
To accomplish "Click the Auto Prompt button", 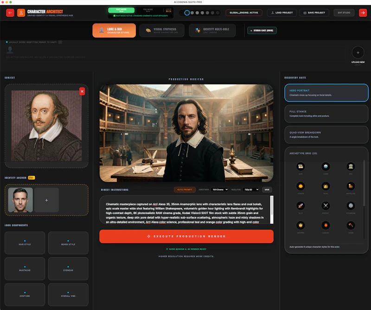I will coord(185,190).
